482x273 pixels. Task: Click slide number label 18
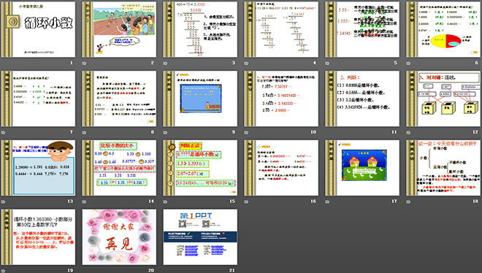coord(475,201)
